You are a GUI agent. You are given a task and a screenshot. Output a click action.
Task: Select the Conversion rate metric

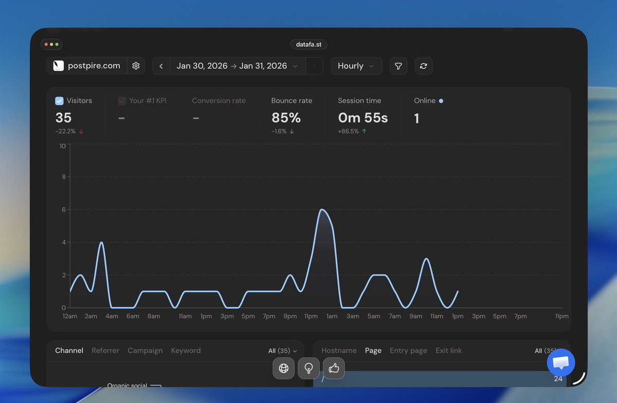[219, 101]
